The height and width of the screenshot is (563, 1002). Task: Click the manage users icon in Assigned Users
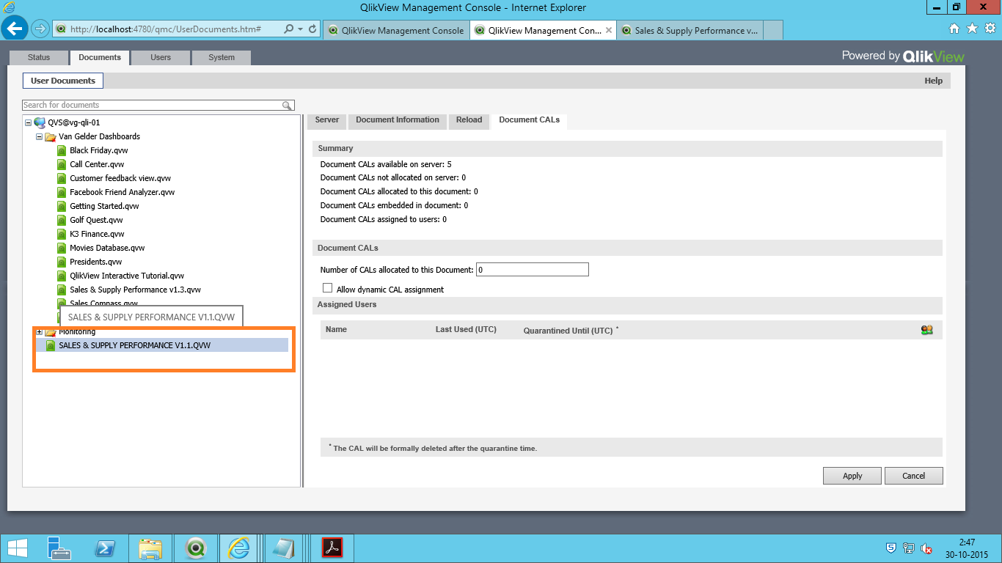pyautogui.click(x=927, y=330)
